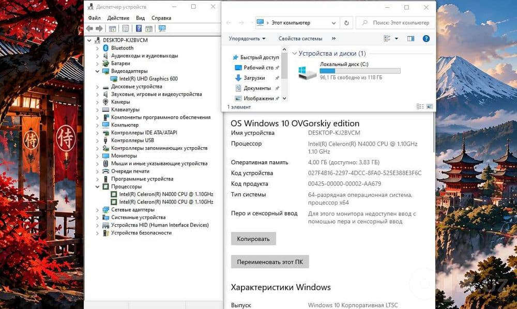Toggle the preview pane icon in Explorer
Image resolution: width=517 pixels, height=309 pixels.
410,39
